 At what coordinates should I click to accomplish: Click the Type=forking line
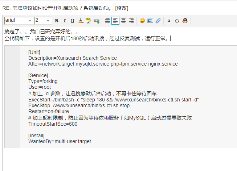click(43, 81)
